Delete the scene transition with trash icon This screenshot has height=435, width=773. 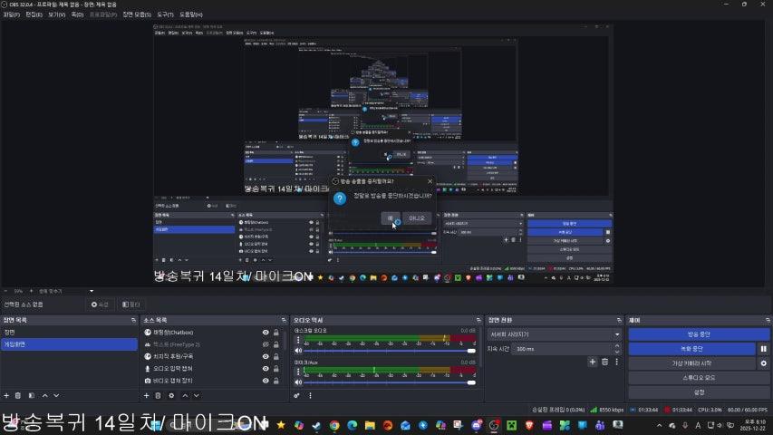click(x=604, y=362)
